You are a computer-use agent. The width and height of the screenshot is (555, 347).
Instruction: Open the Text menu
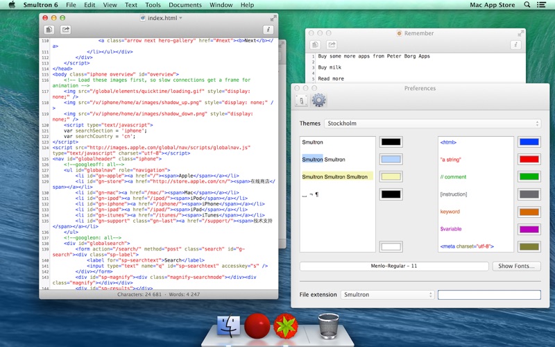click(x=130, y=5)
